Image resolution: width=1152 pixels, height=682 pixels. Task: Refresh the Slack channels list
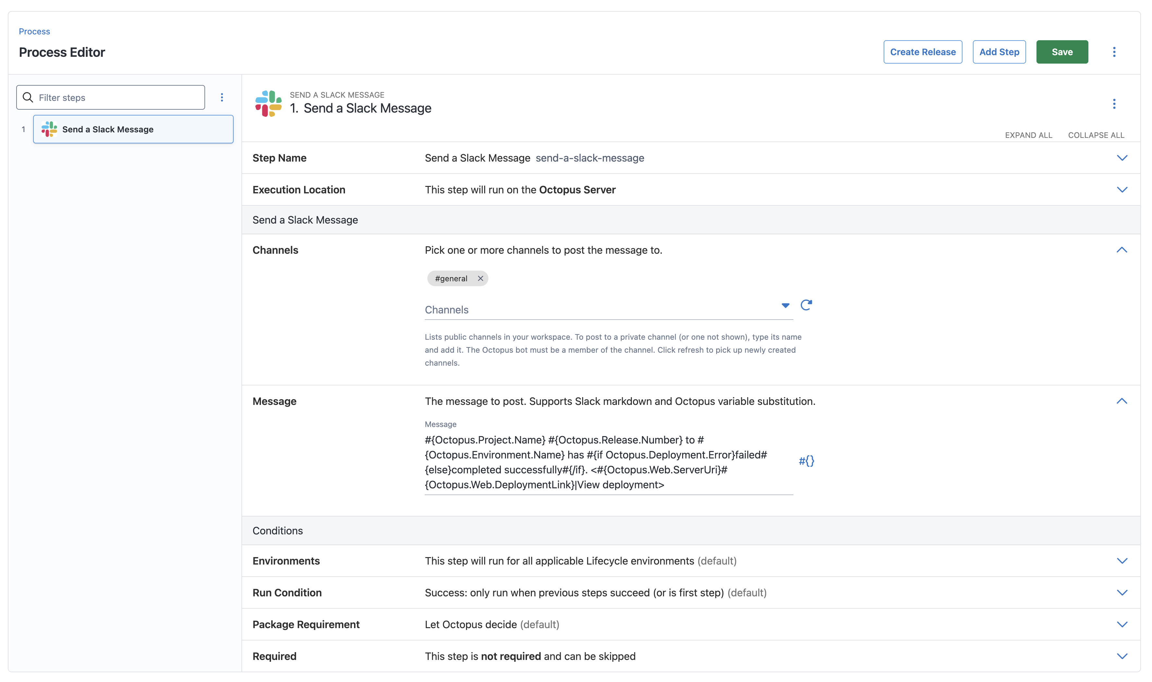806,305
